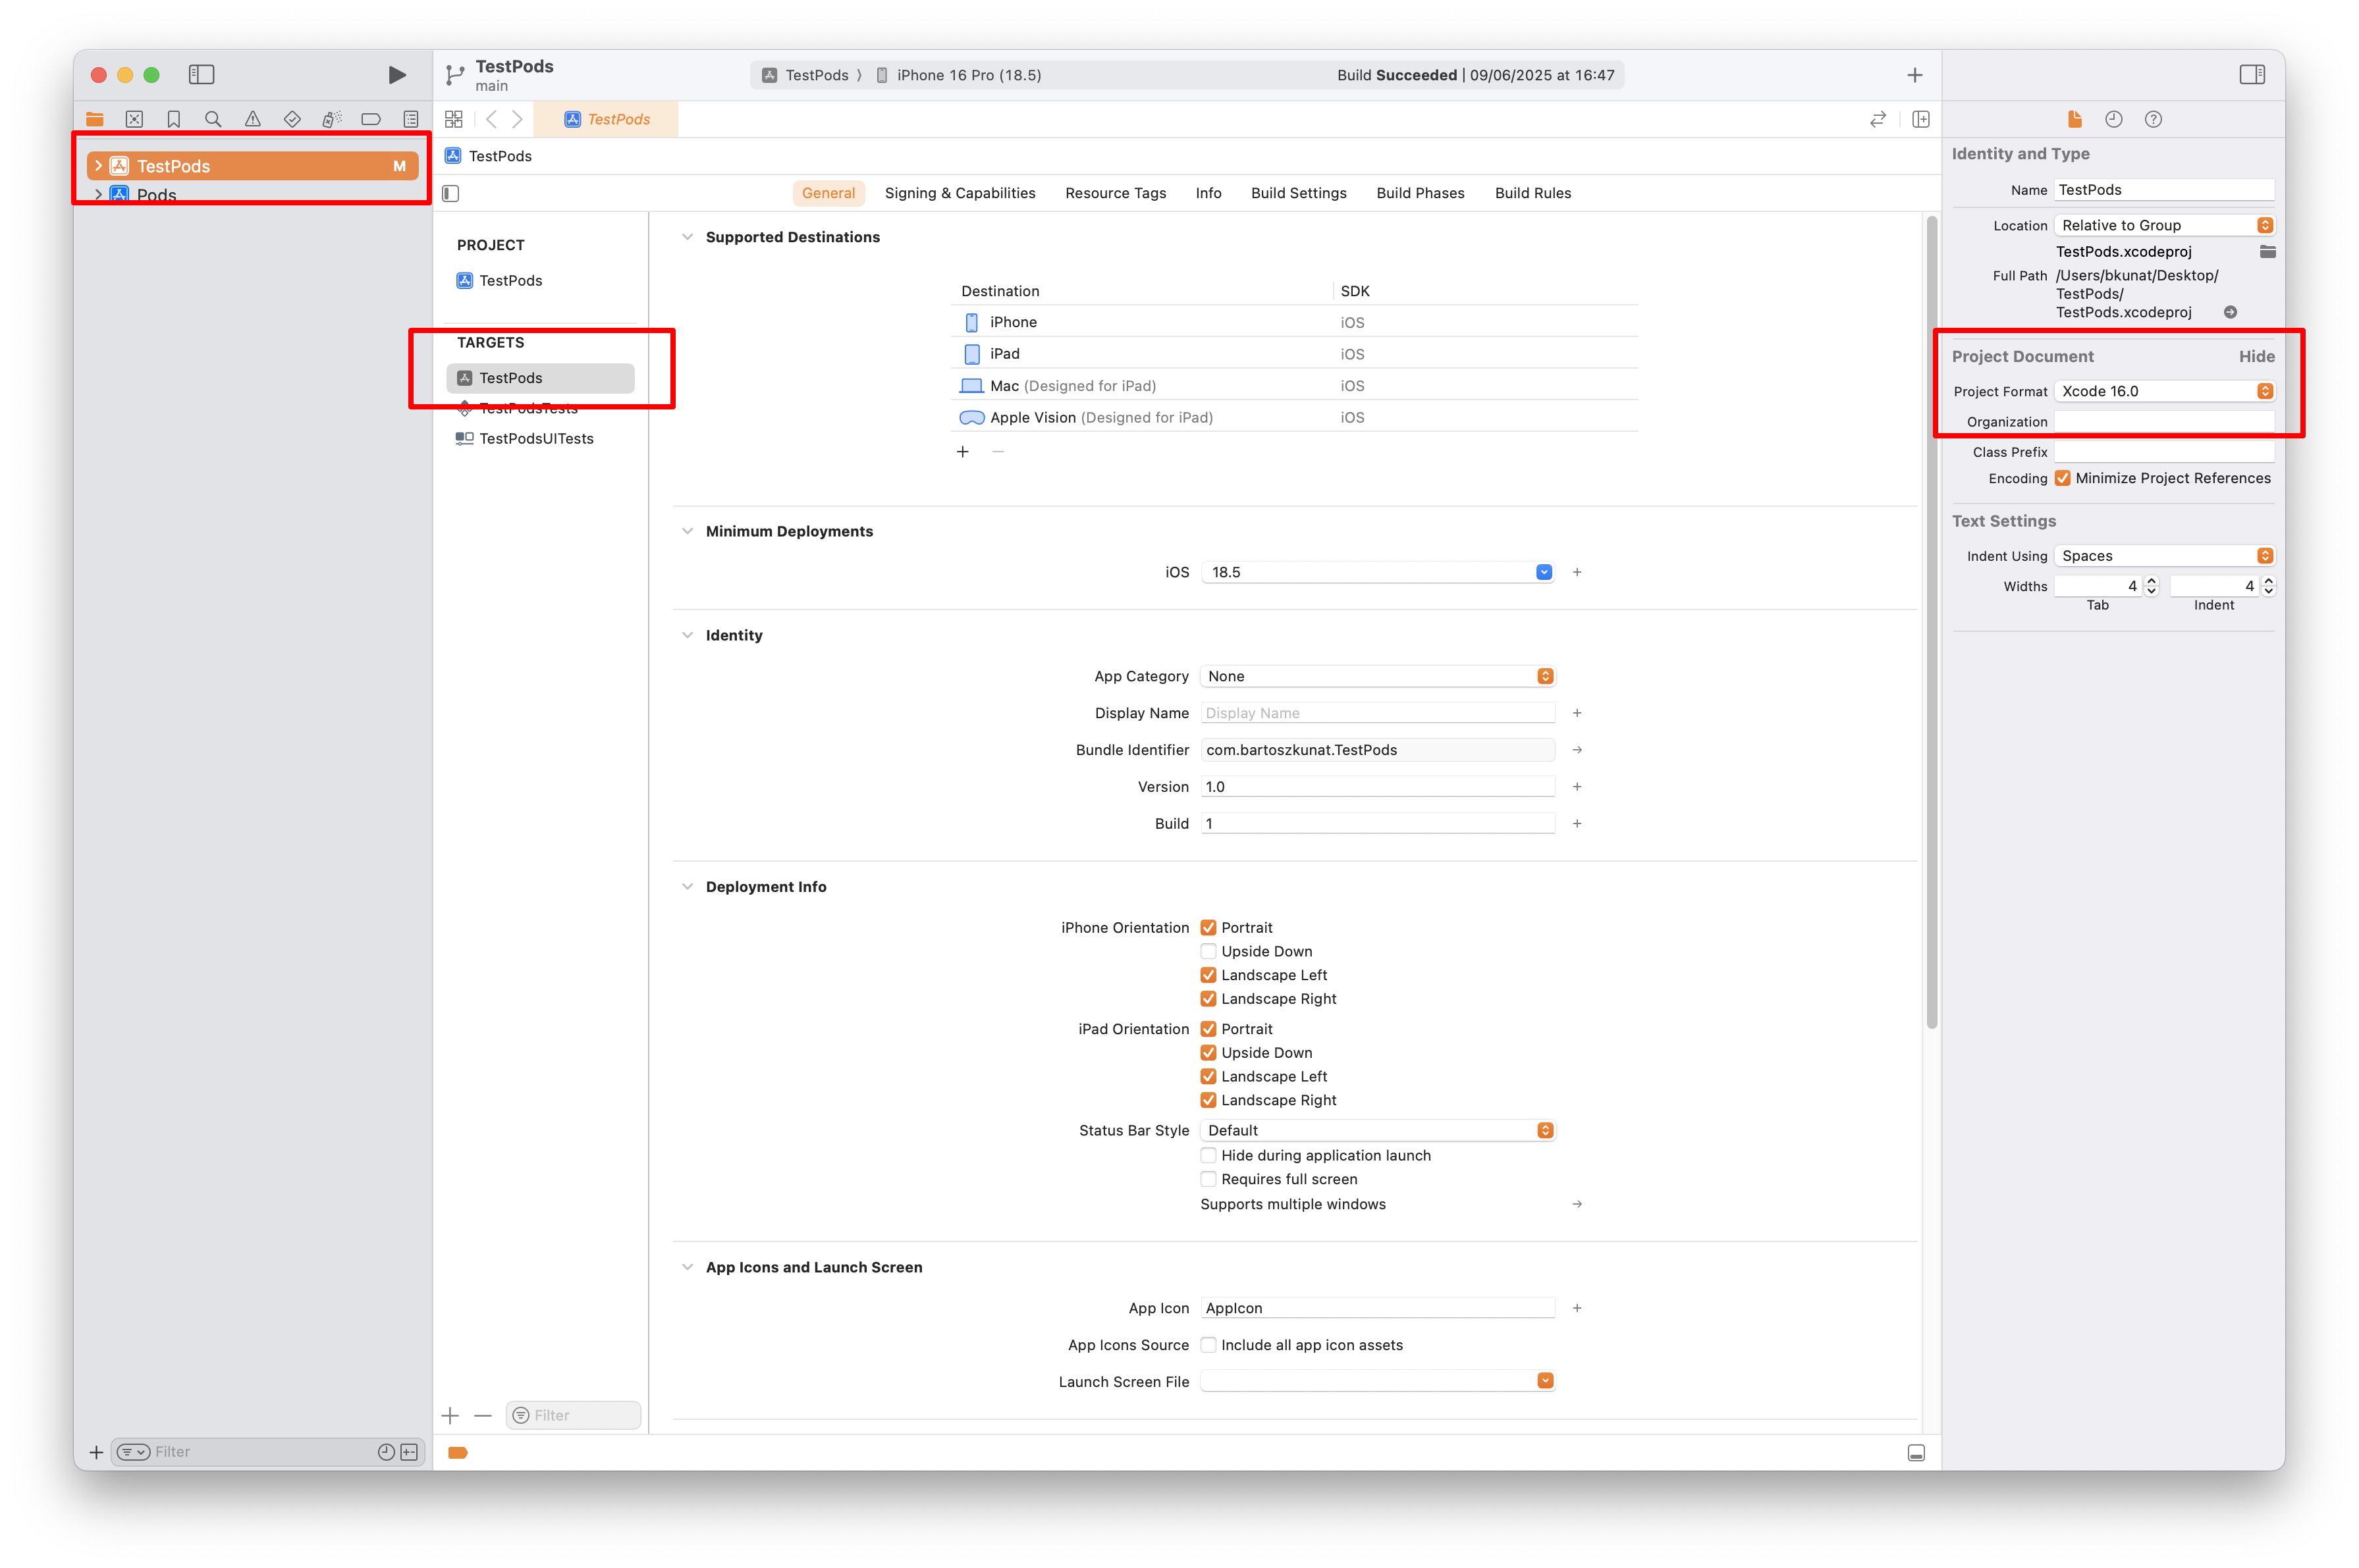Screen dimensions: 2359x1568
Task: Collapse the Minimum Deployments section
Action: [688, 531]
